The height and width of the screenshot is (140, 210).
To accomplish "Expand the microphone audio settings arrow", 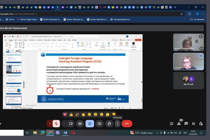I will pyautogui.click(x=50, y=123).
